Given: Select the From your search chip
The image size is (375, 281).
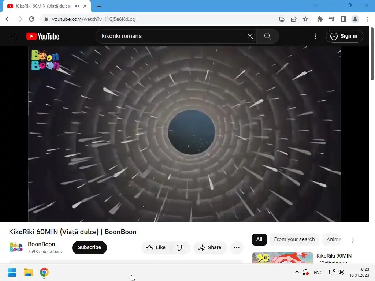Looking at the screenshot, I should pyautogui.click(x=294, y=239).
